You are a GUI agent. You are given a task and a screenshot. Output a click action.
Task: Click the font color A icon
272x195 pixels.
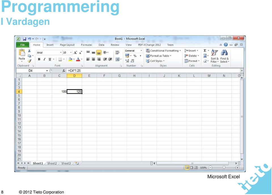[78, 59]
